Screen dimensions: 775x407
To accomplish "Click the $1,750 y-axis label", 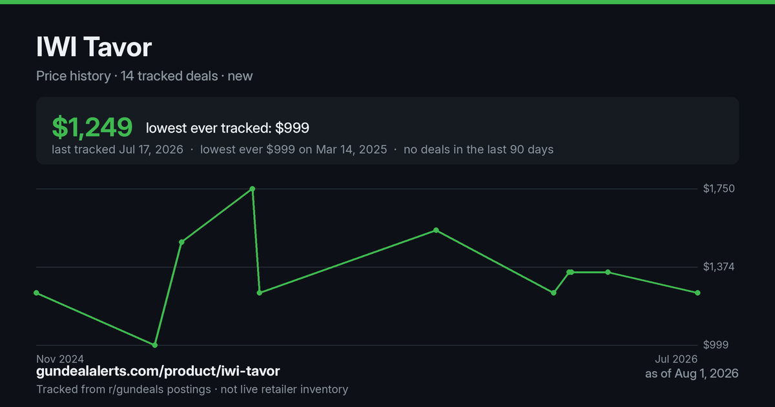I will click(719, 189).
